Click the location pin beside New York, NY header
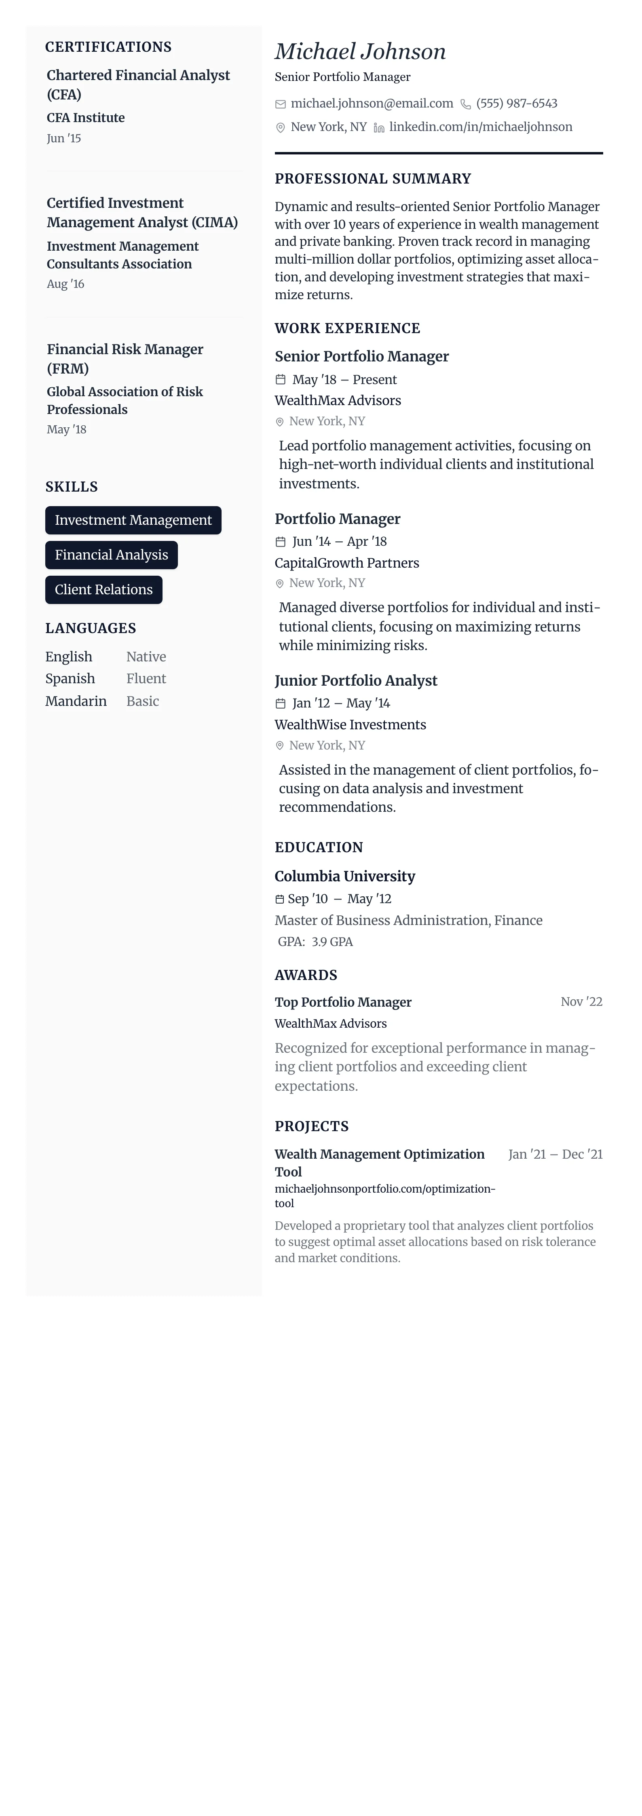This screenshot has width=642, height=1816. pos(281,128)
